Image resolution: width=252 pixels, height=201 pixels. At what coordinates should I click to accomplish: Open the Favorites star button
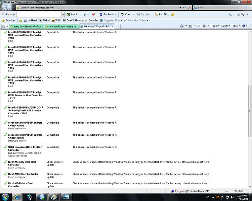[x=8, y=20]
